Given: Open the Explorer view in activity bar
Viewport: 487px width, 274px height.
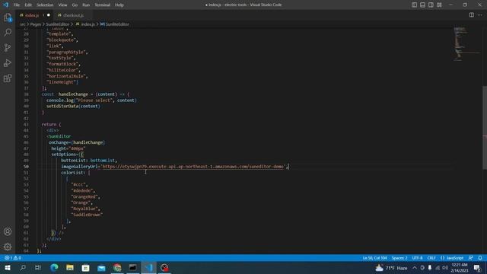Looking at the screenshot, I should (x=8, y=18).
